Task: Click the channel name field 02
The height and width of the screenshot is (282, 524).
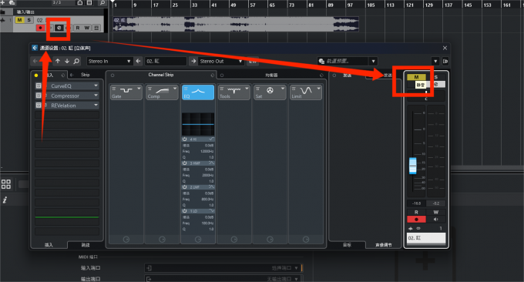Action: click(426, 238)
